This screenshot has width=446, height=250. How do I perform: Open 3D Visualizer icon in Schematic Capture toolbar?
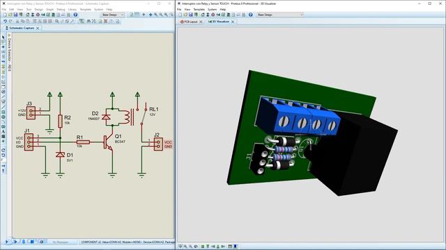[43, 15]
